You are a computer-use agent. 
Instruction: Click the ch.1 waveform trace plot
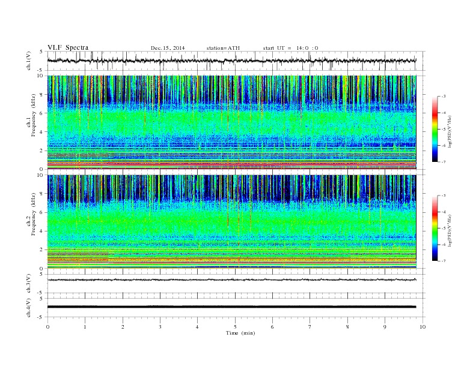[231, 61]
